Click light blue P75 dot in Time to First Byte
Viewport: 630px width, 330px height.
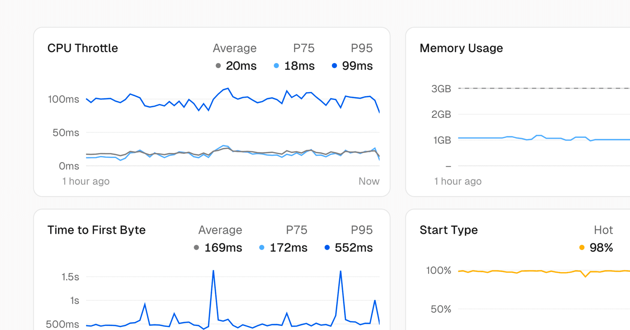tap(262, 248)
